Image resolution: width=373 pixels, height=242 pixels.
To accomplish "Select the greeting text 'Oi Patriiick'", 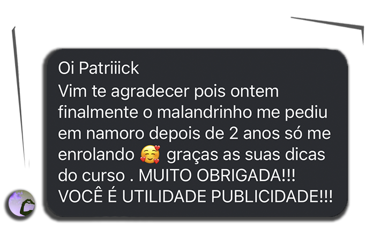I will click(x=99, y=68).
